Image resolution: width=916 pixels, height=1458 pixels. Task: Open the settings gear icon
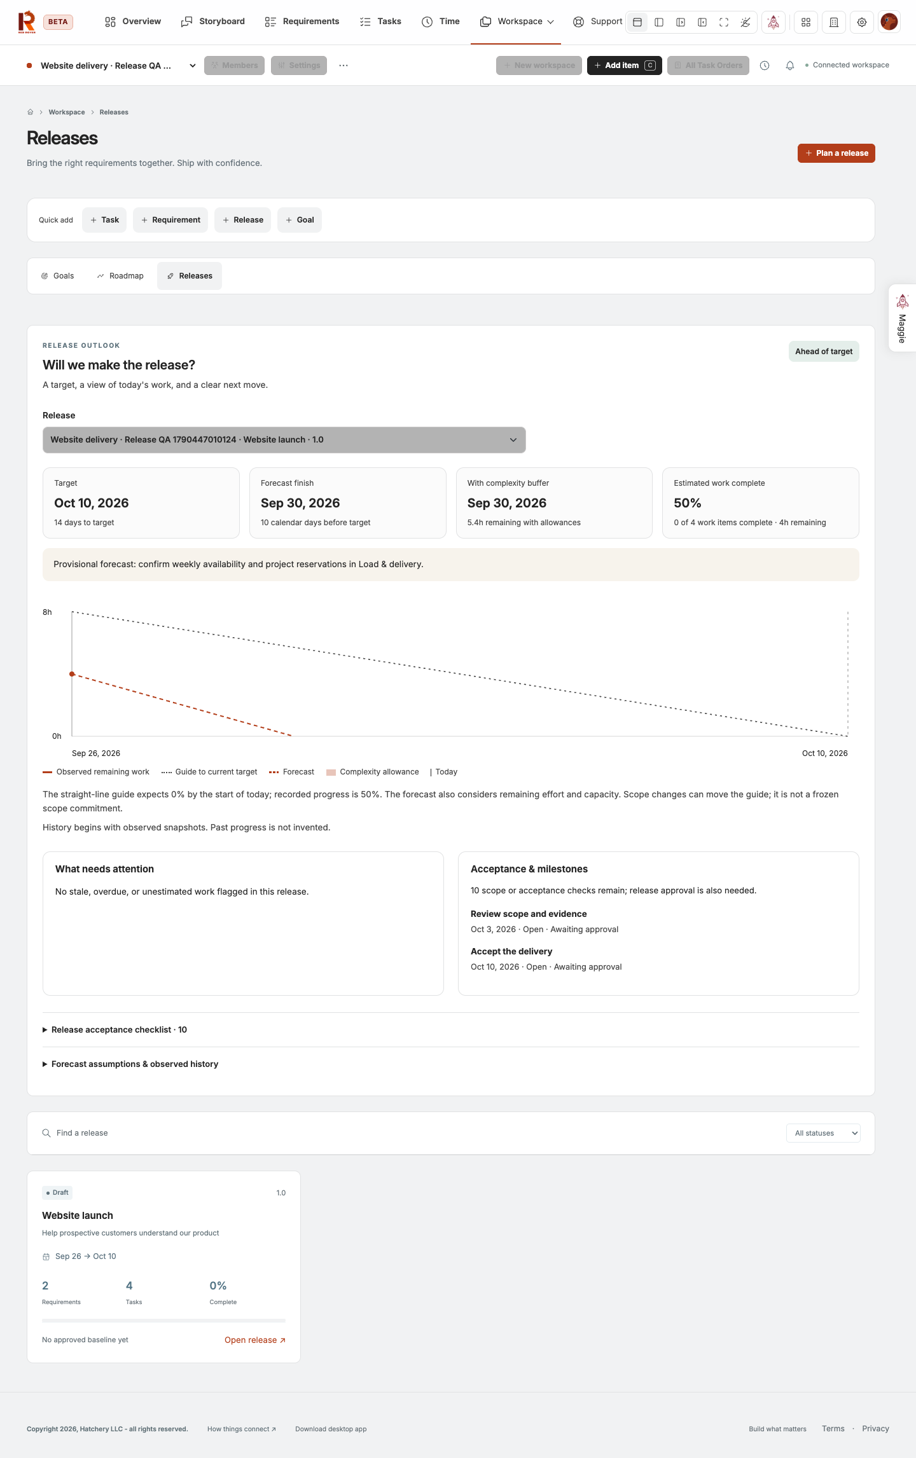tap(862, 22)
